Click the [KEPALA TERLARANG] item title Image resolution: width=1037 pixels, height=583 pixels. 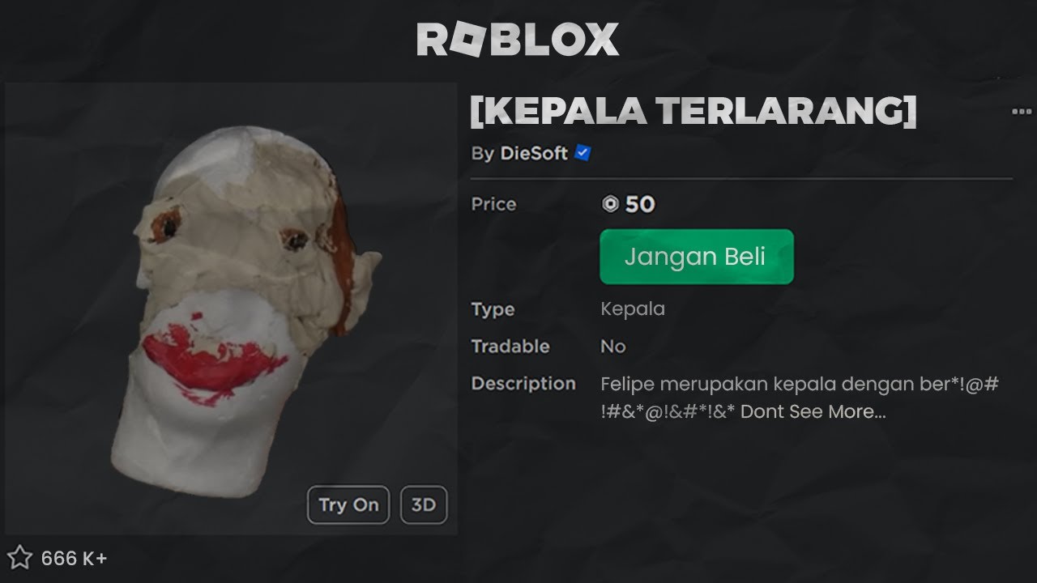pyautogui.click(x=693, y=112)
